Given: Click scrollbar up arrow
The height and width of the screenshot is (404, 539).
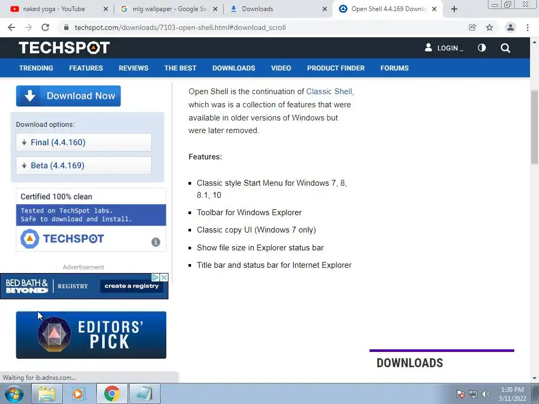Looking at the screenshot, I should click(534, 42).
